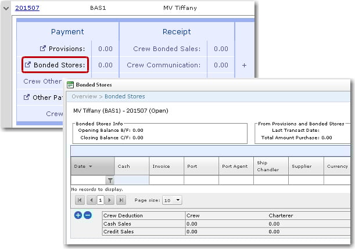The height and width of the screenshot is (249, 355).
Task: Click the Date filter input field
Action: point(88,181)
